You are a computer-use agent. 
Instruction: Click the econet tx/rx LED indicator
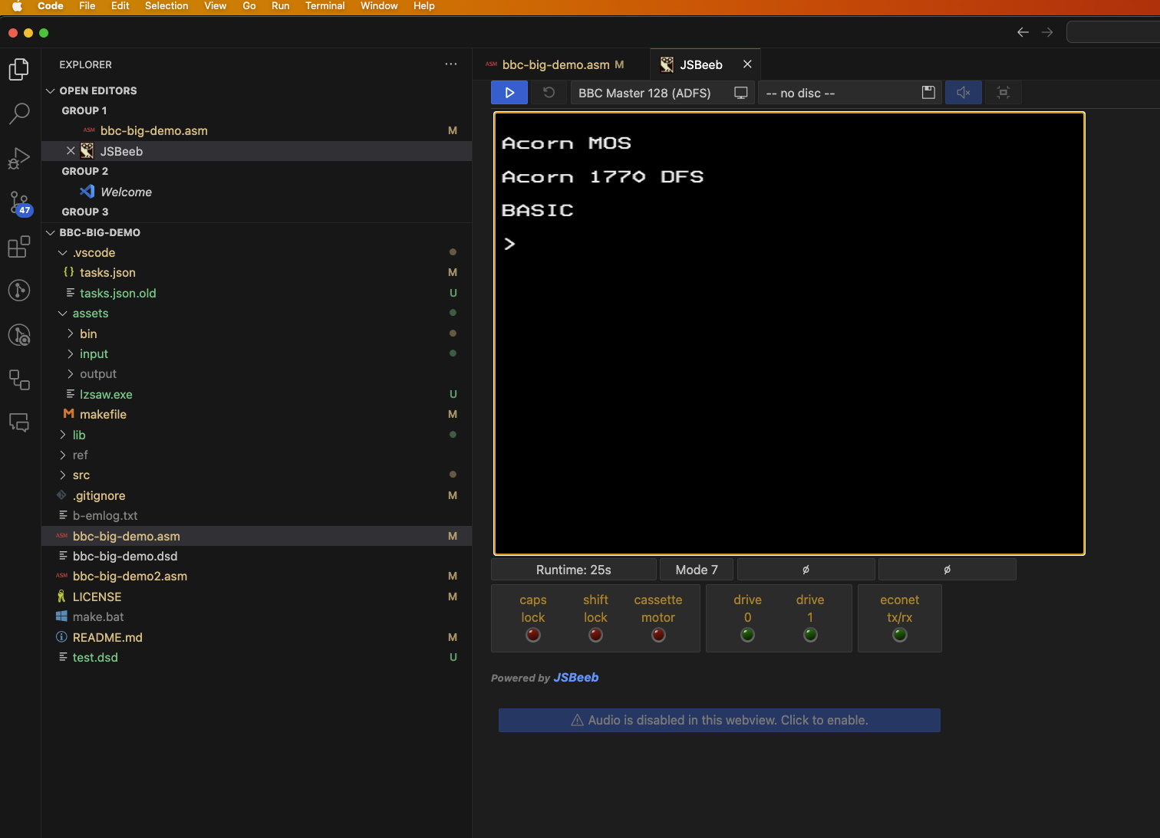tap(900, 635)
